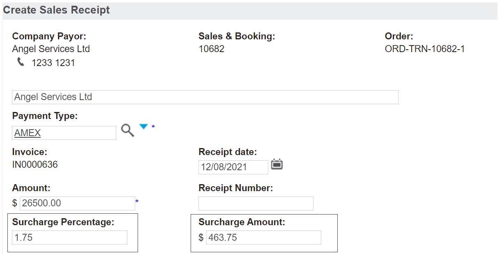
Task: Click the Surcharge Percentage field 1.75
Action: tap(70, 237)
